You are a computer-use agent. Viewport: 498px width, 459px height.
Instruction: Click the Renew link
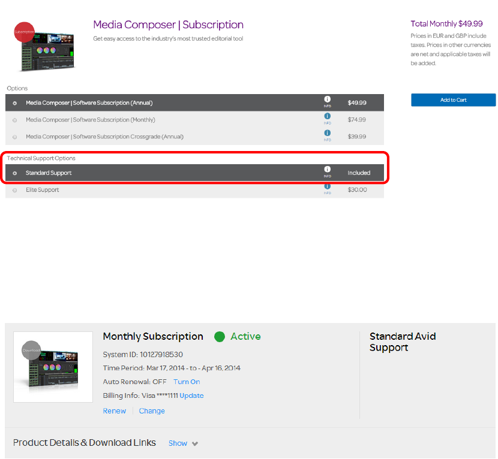(115, 411)
